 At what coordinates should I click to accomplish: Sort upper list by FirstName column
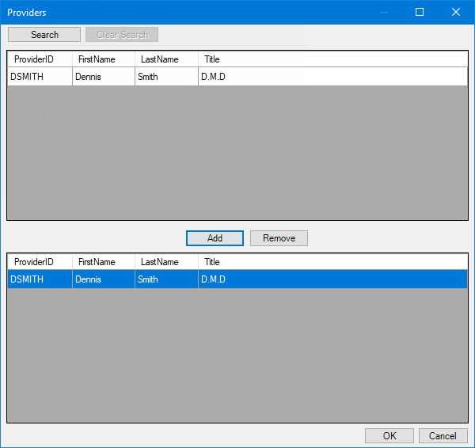pos(104,59)
